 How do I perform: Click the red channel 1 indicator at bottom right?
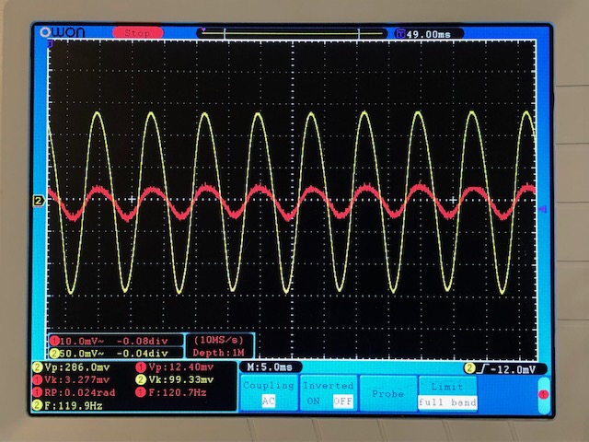coord(543,395)
